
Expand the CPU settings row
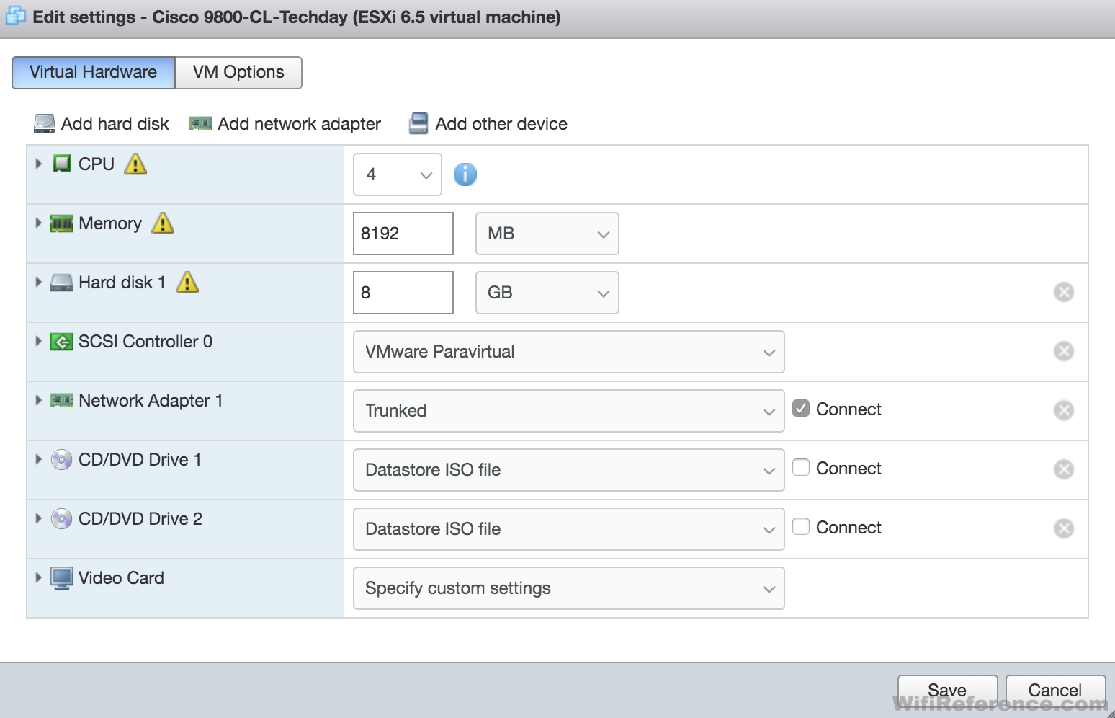tap(39, 164)
